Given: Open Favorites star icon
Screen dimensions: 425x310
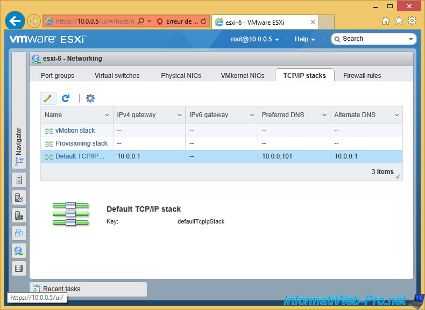Looking at the screenshot, I should 399,20.
